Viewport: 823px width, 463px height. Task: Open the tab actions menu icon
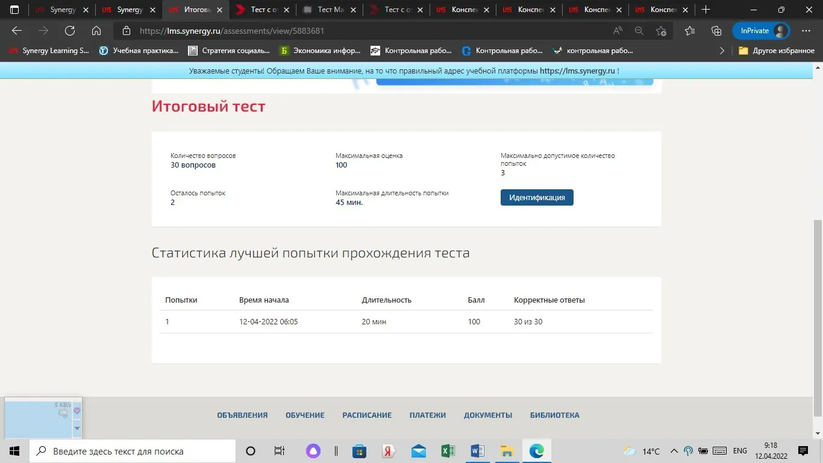click(x=14, y=10)
